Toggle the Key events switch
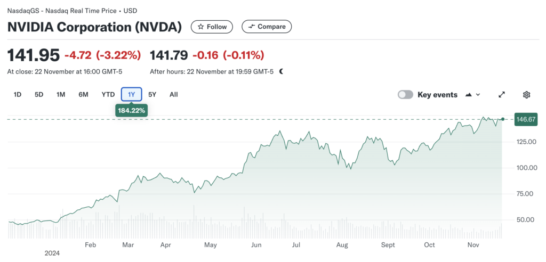 point(406,95)
